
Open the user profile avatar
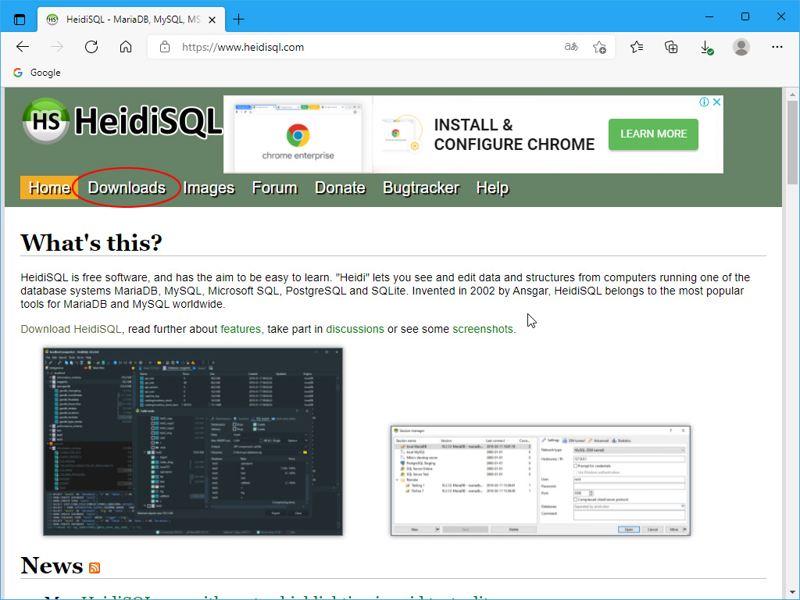click(x=741, y=47)
